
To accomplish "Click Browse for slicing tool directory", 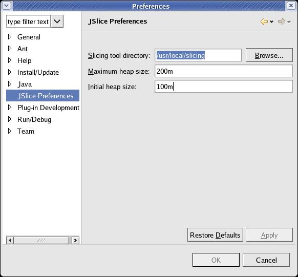I will tap(269, 55).
